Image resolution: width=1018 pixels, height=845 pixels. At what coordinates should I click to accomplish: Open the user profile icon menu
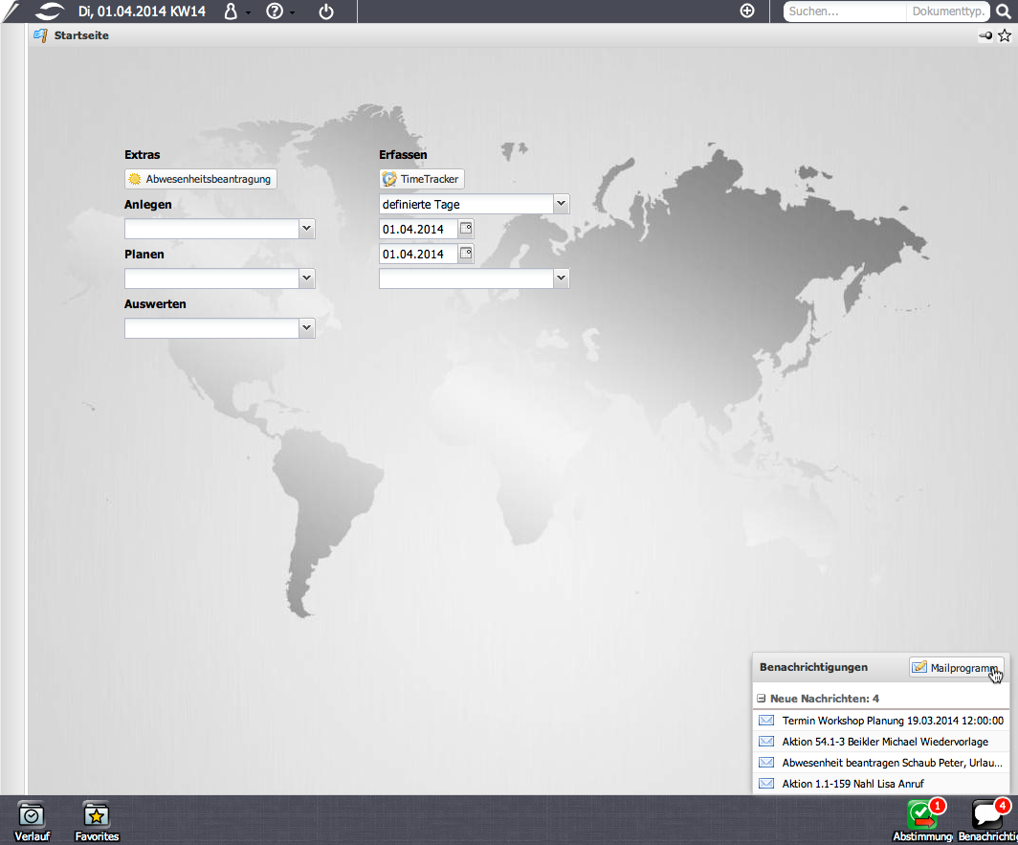[230, 11]
